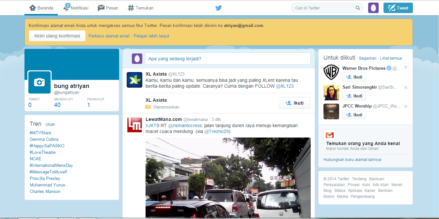Click the verified badge beside Warner Bros
Image resolution: width=439 pixels, height=219 pixels.
[x=389, y=68]
